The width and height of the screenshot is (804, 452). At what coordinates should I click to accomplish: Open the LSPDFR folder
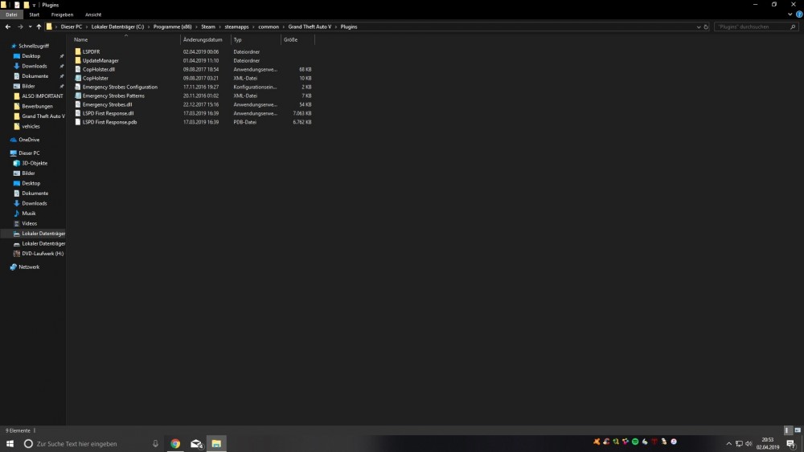click(92, 51)
